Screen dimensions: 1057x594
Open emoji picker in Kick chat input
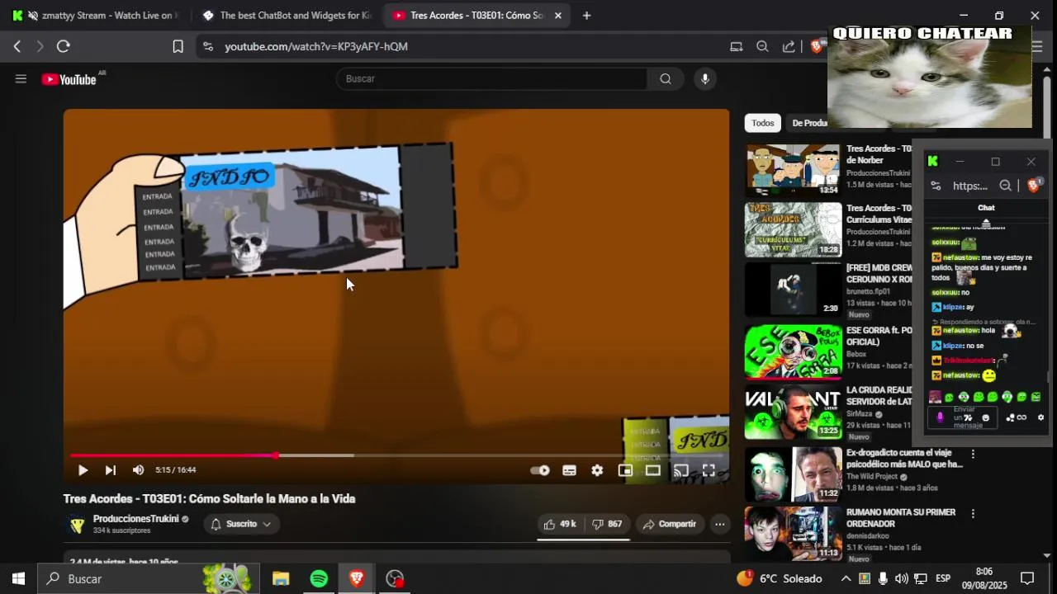pyautogui.click(x=985, y=418)
